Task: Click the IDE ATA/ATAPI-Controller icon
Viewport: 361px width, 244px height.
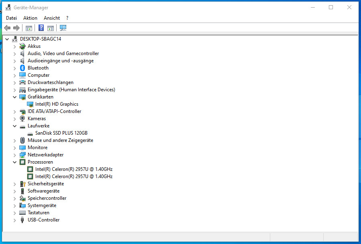Action: pyautogui.click(x=22, y=111)
